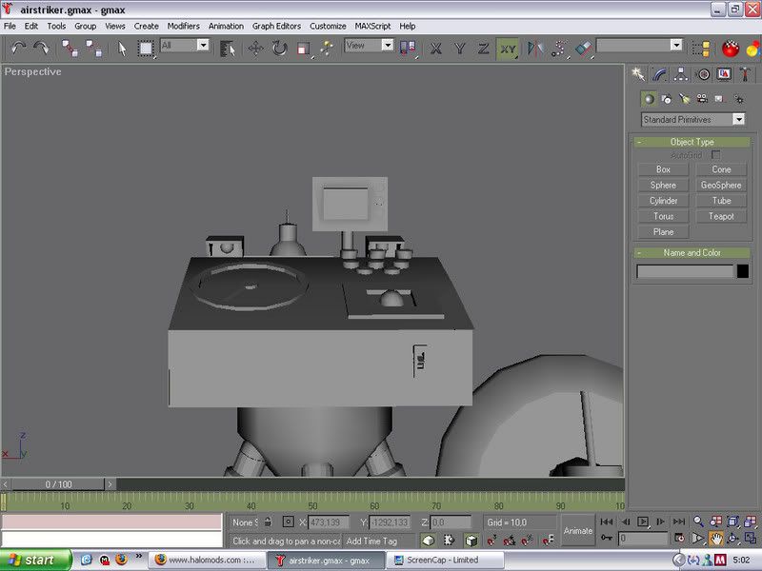Click the Box primitive button
Image resolution: width=762 pixels, height=571 pixels.
click(x=663, y=169)
